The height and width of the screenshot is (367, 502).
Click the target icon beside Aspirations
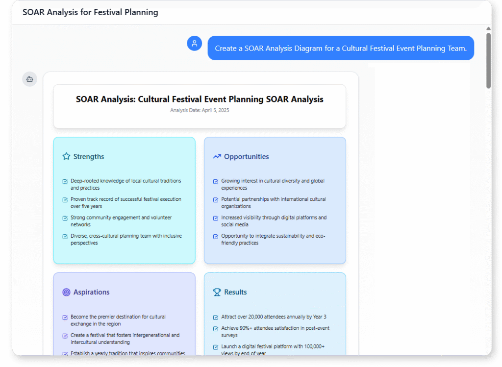click(x=66, y=292)
